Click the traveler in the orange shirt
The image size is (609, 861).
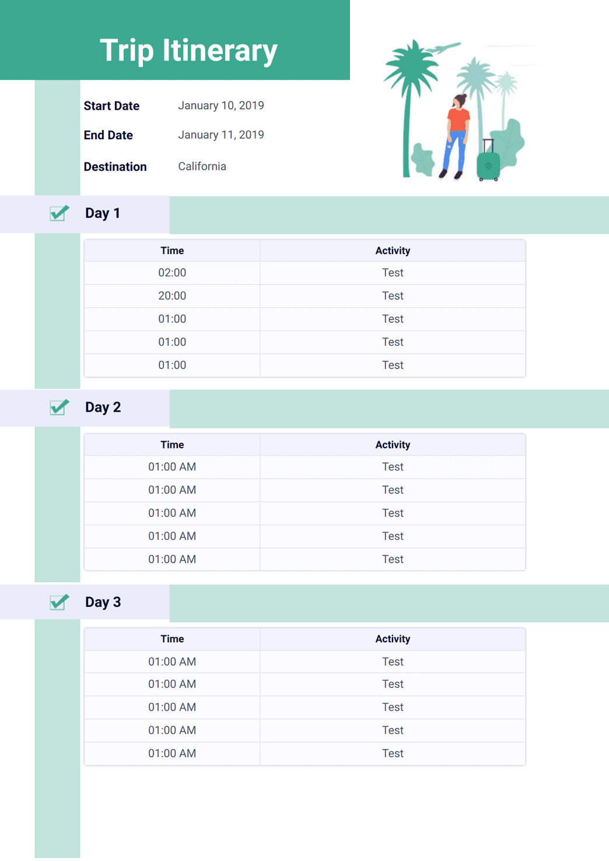457,136
